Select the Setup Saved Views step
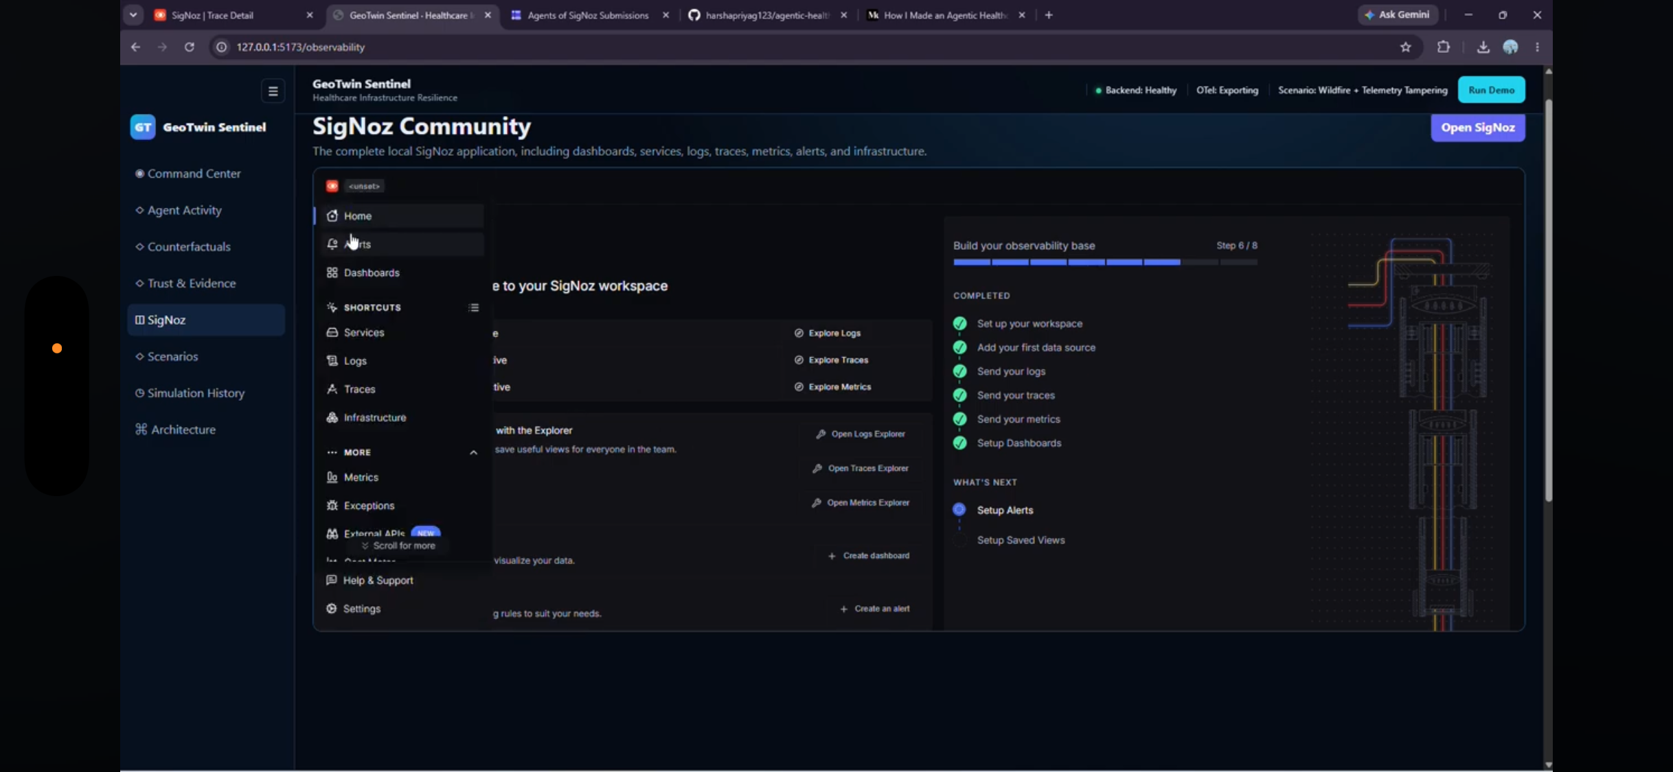This screenshot has width=1673, height=772. 1021,540
